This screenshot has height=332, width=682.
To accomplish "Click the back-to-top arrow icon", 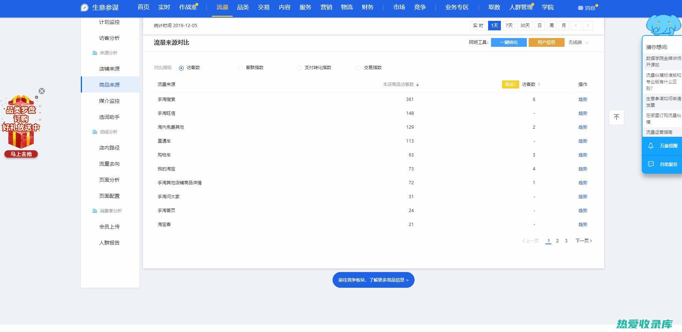I will click(617, 117).
